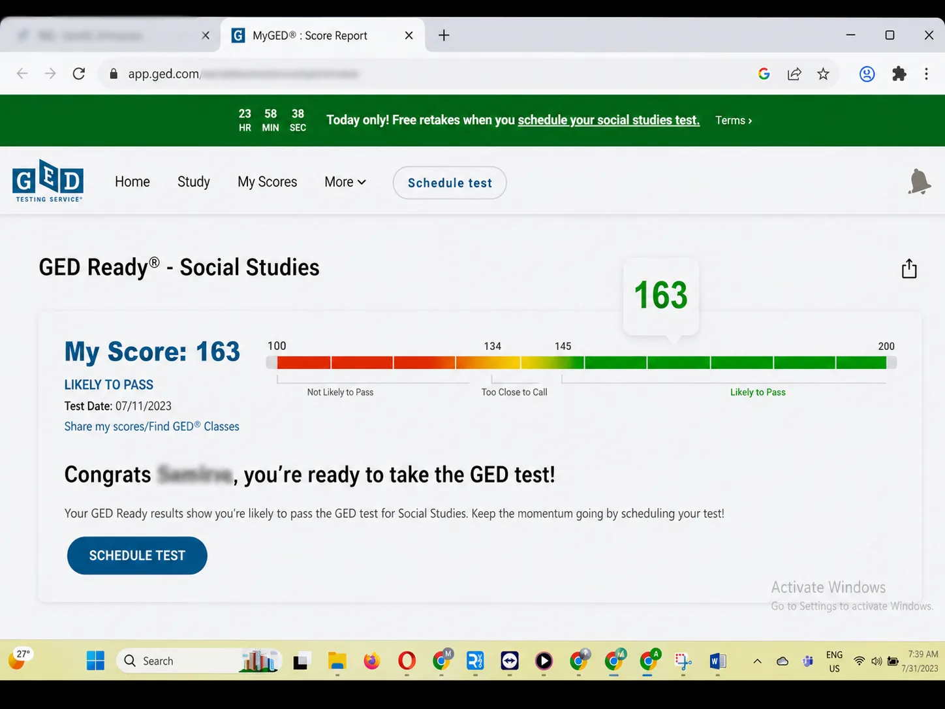Click the taskbar Search box
This screenshot has height=709, width=945.
(199, 661)
